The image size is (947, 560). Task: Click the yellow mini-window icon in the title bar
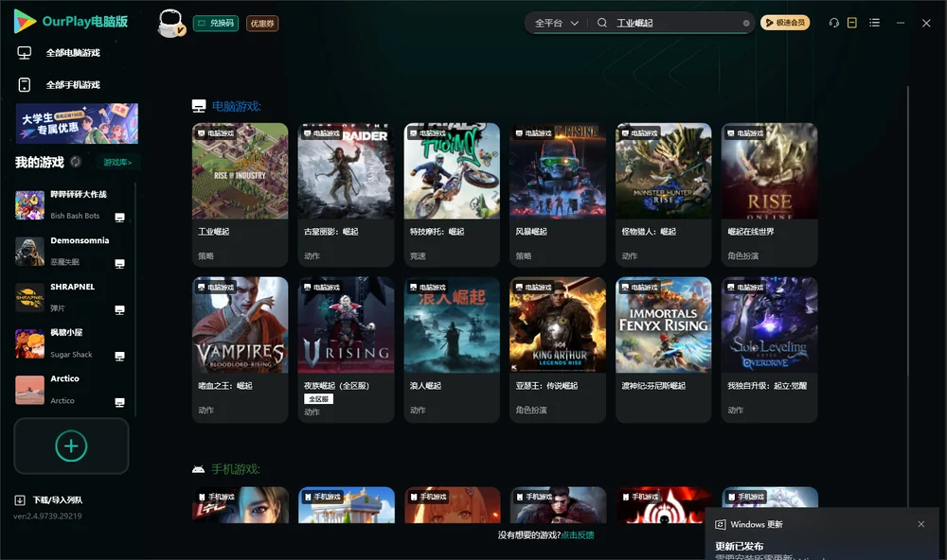click(852, 23)
